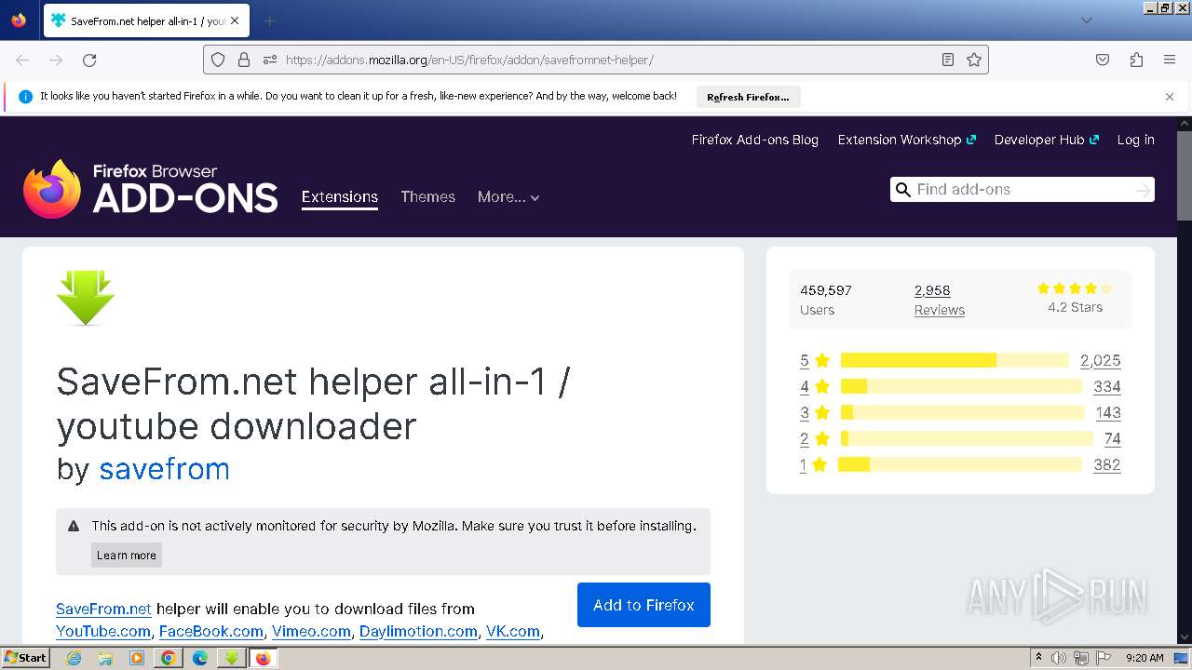Focus the Find add-ons search field

[1022, 189]
